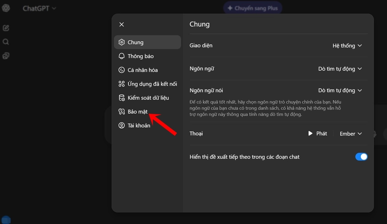387x224 pixels.
Task: Go to the Cá nhân hóa tab
Action: point(142,70)
